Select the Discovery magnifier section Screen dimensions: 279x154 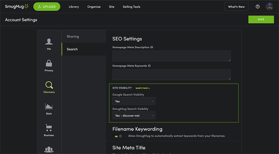[49, 87]
